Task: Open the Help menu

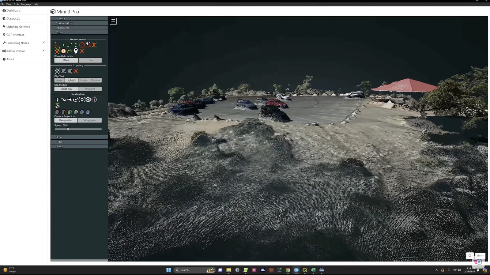Action: click(36, 4)
